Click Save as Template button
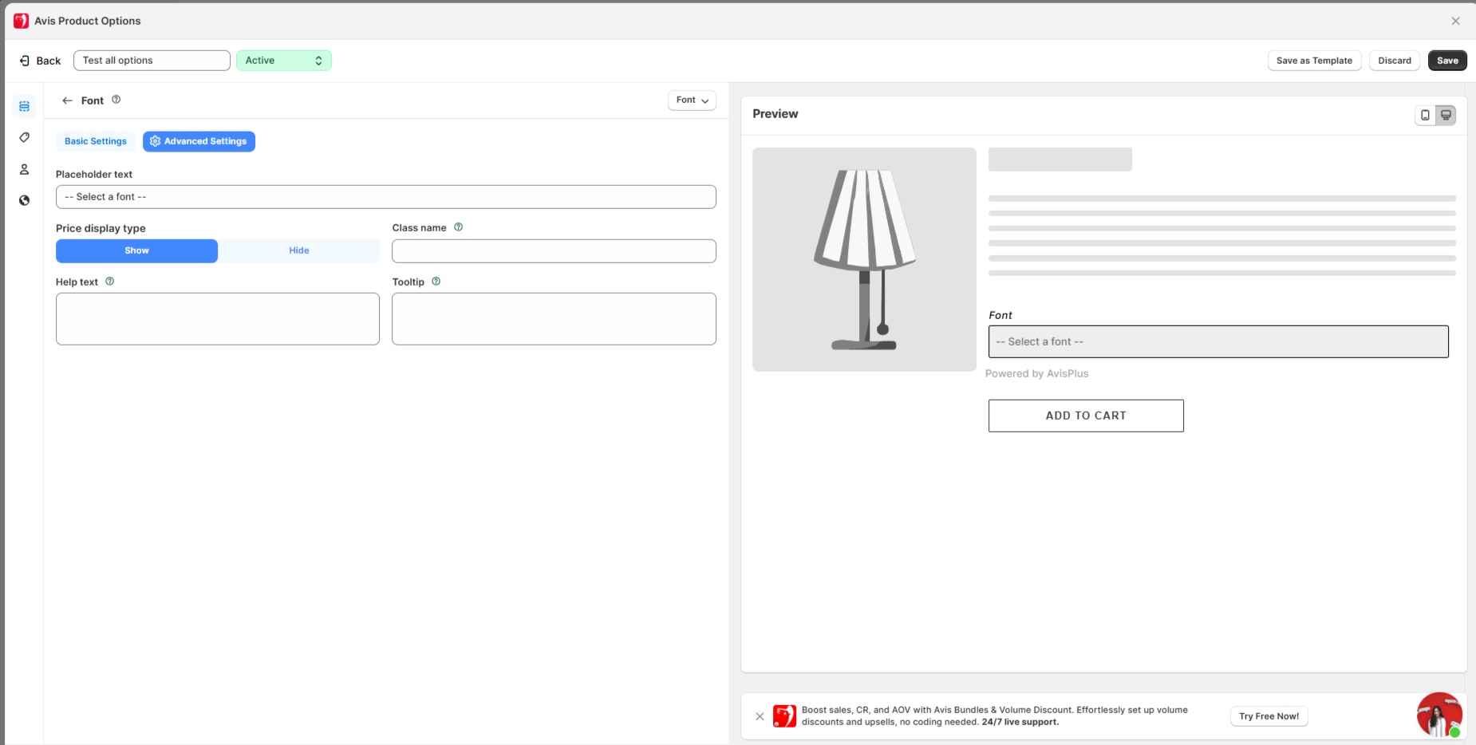Image resolution: width=1476 pixels, height=745 pixels. pos(1314,61)
